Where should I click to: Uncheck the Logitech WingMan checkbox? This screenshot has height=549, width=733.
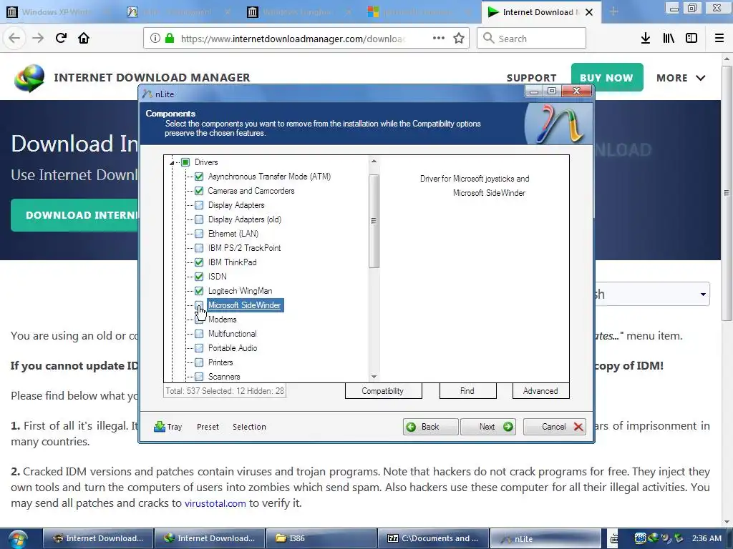coord(199,291)
